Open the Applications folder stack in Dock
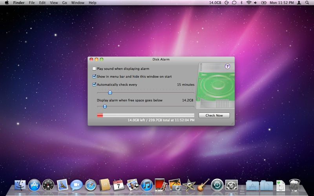 (x=252, y=185)
